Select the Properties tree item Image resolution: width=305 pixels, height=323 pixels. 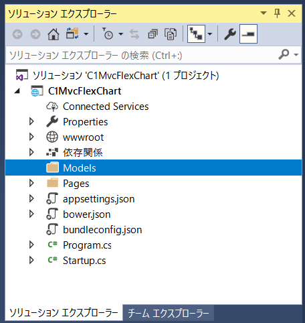click(86, 122)
